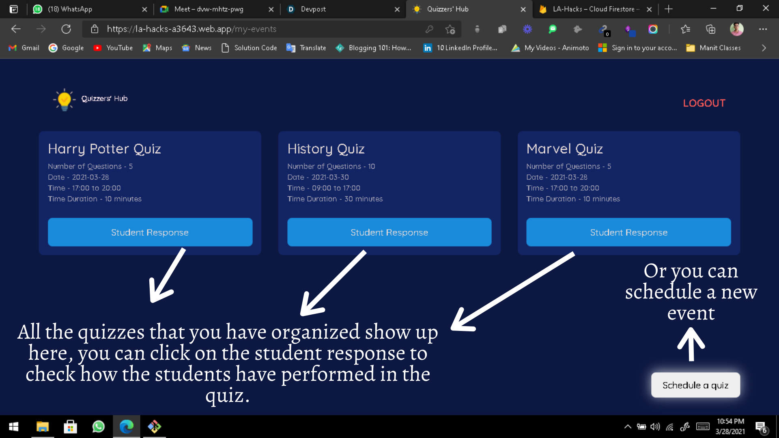Expand bookmarks bar overflow chevron

pyautogui.click(x=764, y=48)
